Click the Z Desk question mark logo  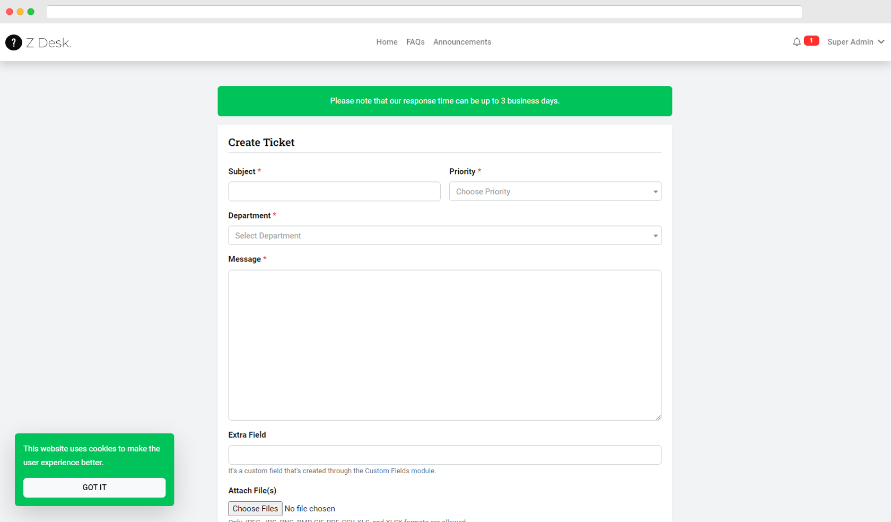[x=14, y=42]
